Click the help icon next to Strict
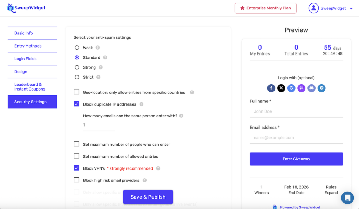Image resolution: width=359 pixels, height=209 pixels. point(97,77)
